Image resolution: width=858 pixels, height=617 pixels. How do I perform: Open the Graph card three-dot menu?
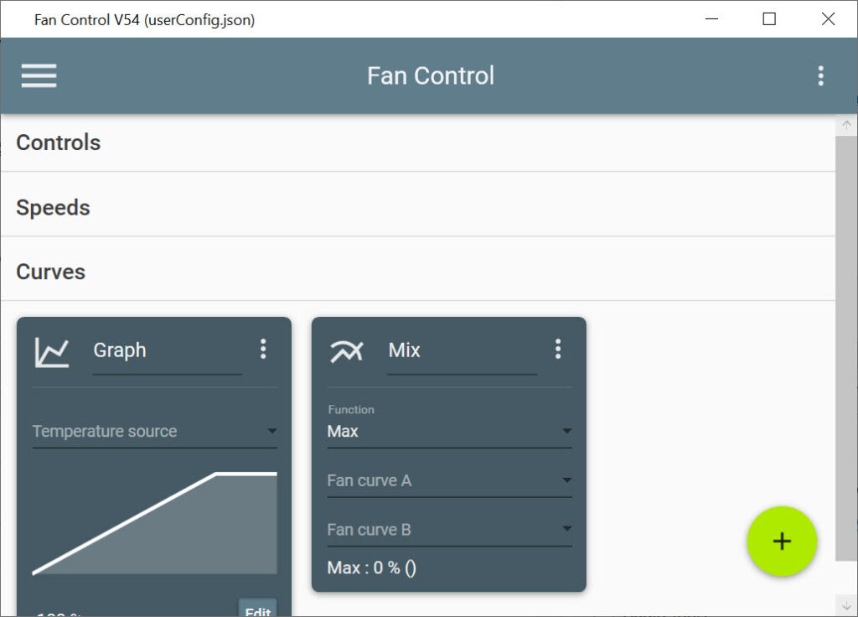(x=263, y=349)
